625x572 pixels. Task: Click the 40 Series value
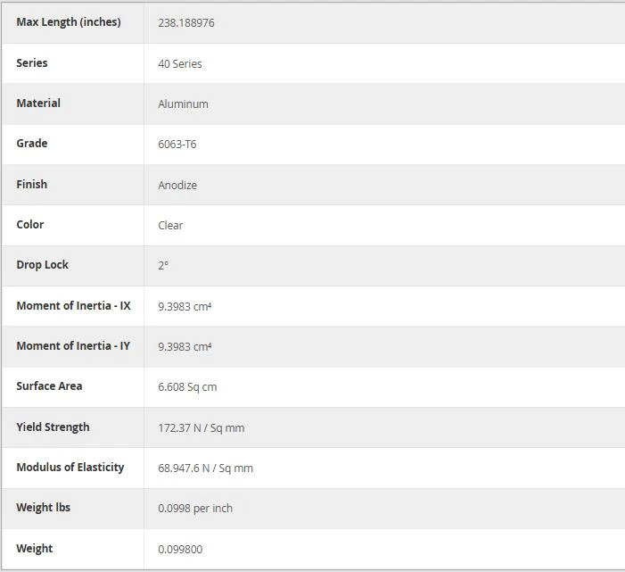(x=180, y=64)
